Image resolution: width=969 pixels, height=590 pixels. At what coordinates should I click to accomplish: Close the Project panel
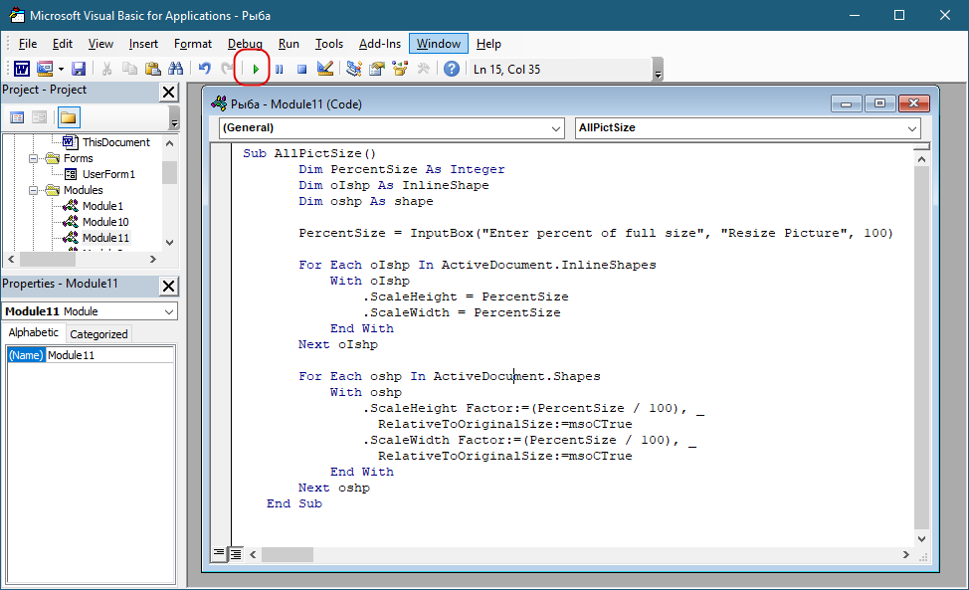169,93
